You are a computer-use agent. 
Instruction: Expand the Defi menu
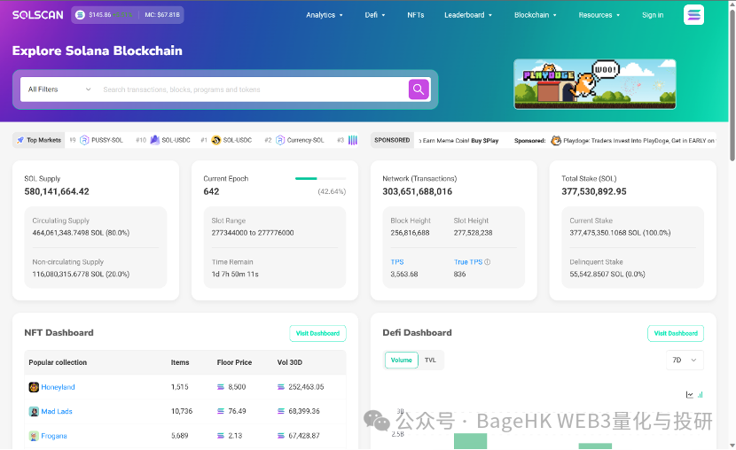pyautogui.click(x=375, y=15)
